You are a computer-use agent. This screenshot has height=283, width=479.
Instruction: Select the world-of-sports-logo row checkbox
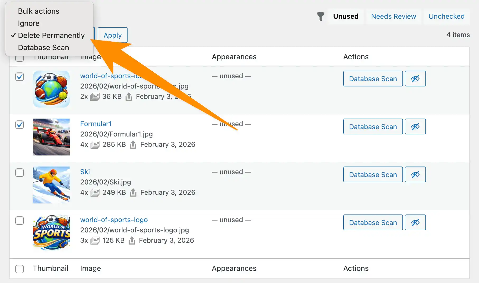[x=20, y=221]
